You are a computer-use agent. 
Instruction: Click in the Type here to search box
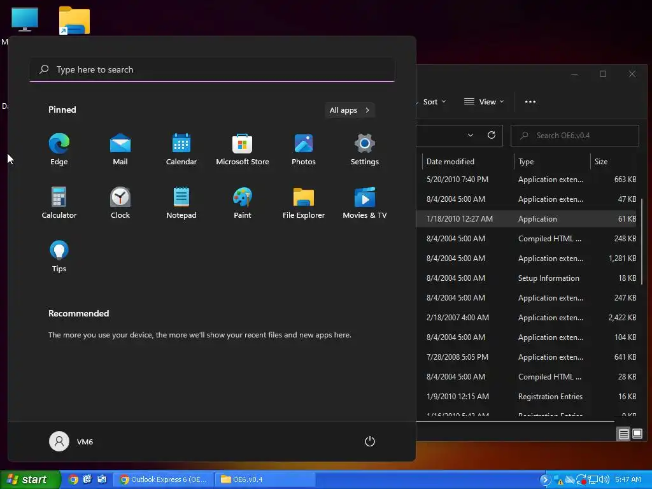coord(212,69)
